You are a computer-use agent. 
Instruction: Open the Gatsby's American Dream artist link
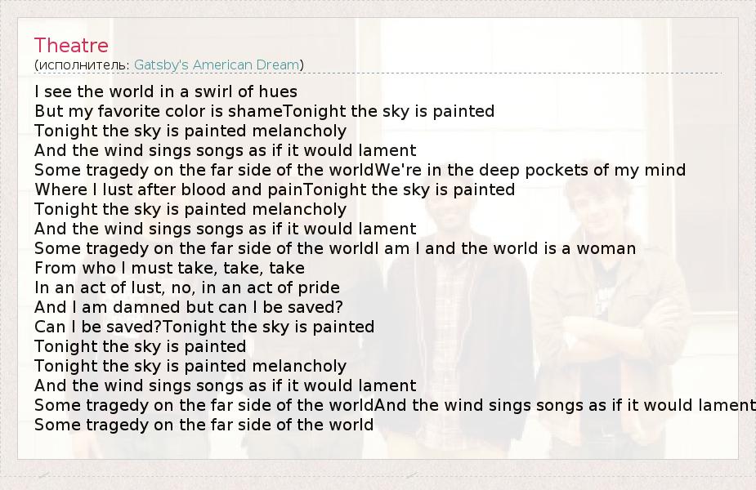click(217, 65)
